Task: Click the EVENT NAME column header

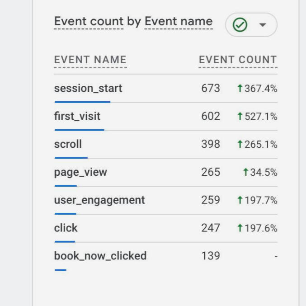Action: 90,60
